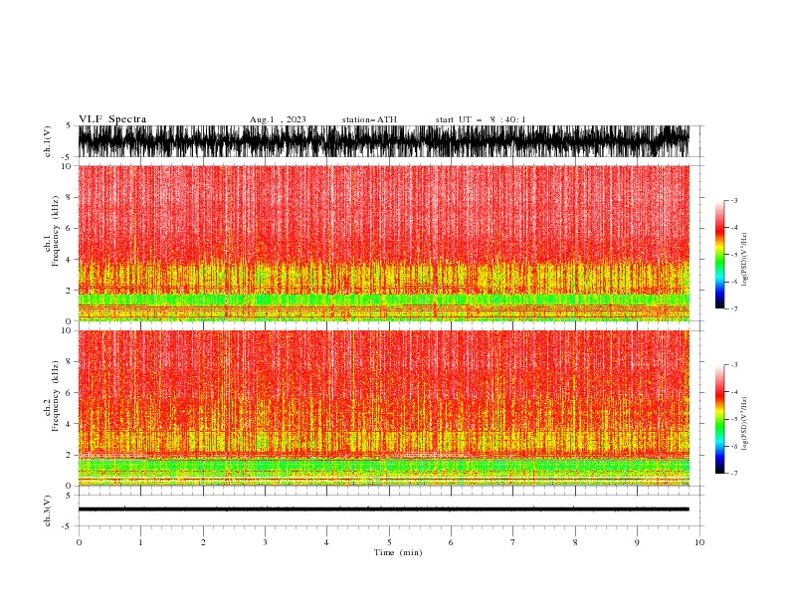Click time axis tick label "6"
The height and width of the screenshot is (609, 788).
(x=451, y=542)
